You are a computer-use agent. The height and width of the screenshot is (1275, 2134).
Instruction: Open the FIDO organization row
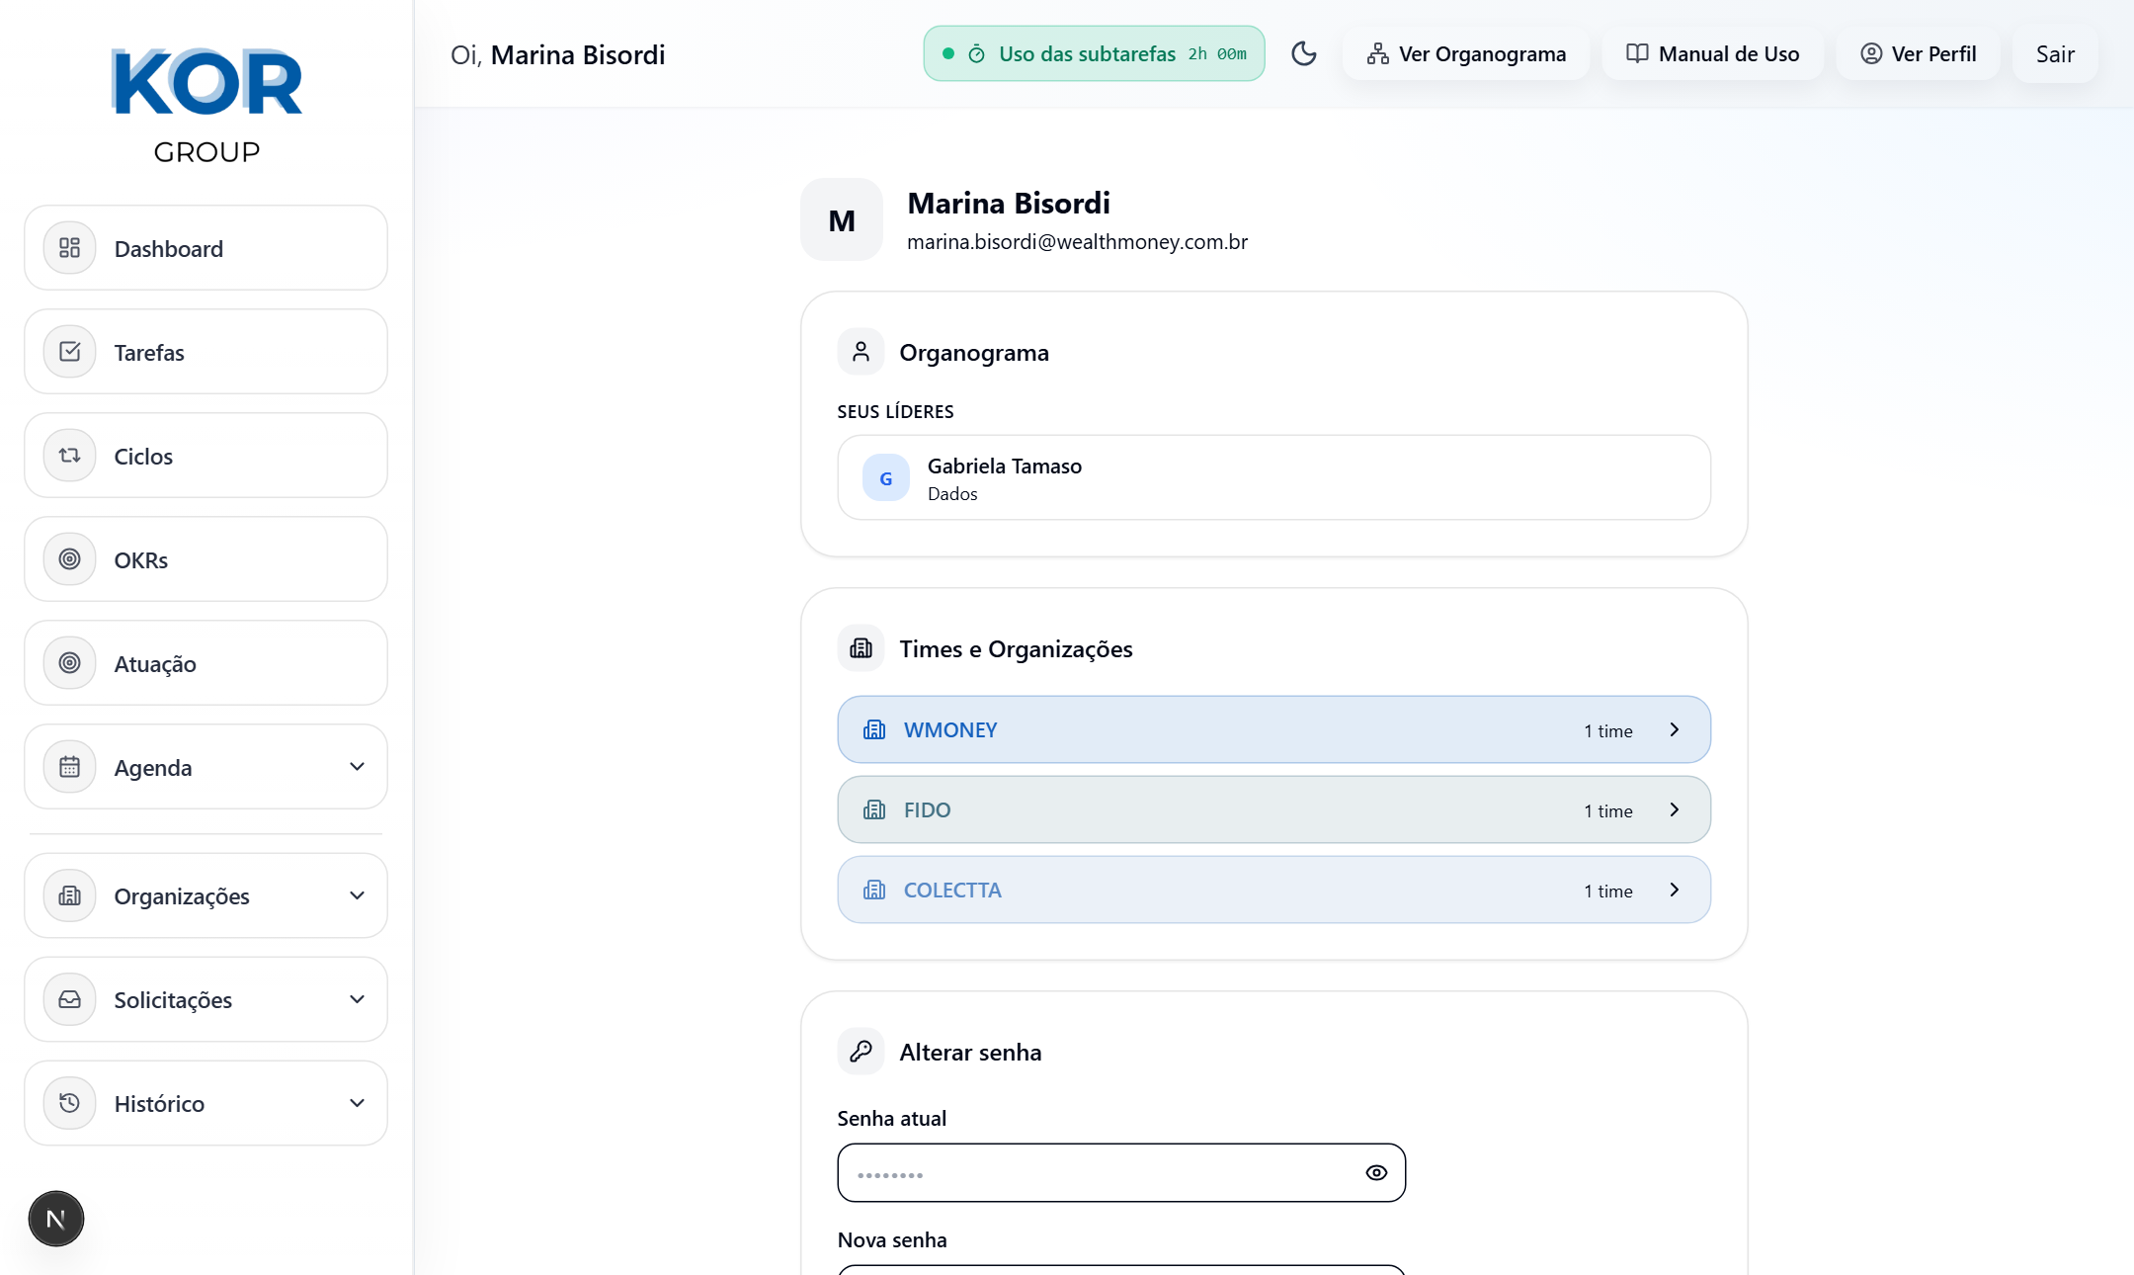pos(1273,809)
